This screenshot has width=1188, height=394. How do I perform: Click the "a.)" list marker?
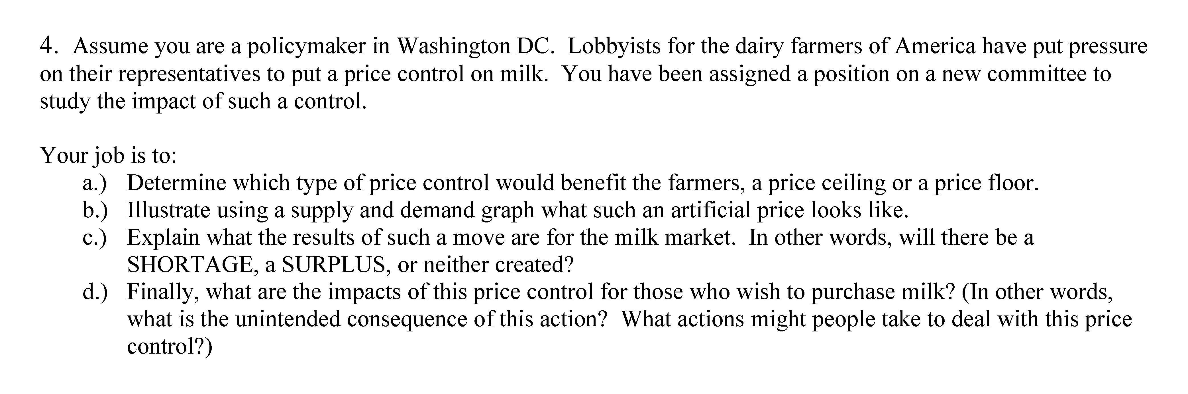point(94,183)
